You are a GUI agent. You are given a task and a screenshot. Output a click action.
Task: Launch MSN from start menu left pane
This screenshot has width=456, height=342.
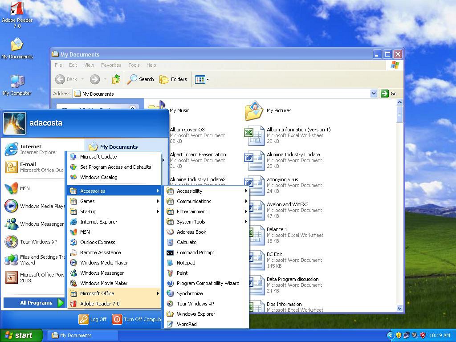pos(17,188)
